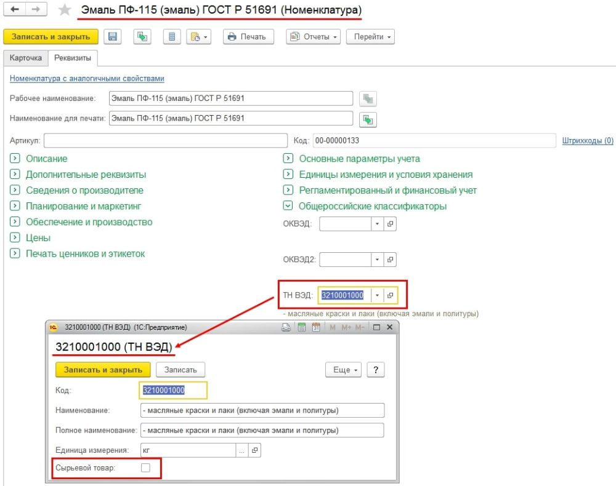Save with the floppy disk icon
Screen dimensions: 616x486
point(113,37)
